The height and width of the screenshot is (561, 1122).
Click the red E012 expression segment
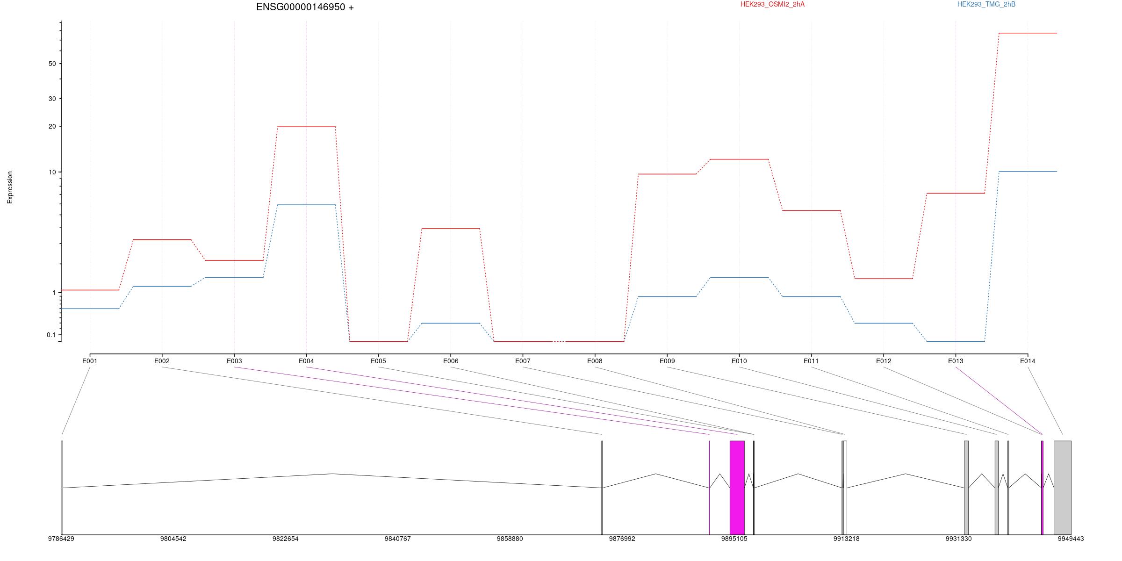[x=884, y=279]
